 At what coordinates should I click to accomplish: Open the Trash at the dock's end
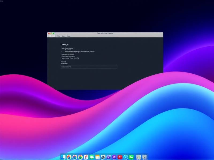tap(145, 157)
